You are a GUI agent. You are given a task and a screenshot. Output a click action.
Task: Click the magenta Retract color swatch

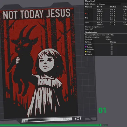click(86, 47)
